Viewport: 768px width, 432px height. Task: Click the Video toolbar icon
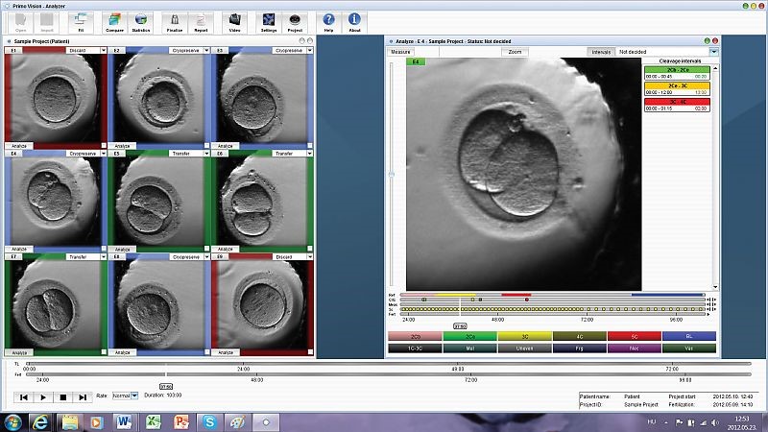pyautogui.click(x=233, y=22)
